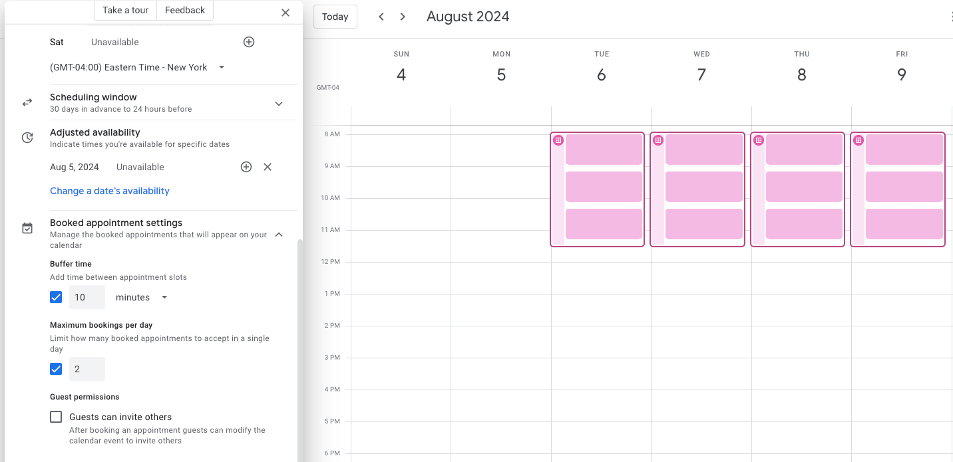Click the add time icon for Saturday
The image size is (953, 462).
tap(249, 42)
